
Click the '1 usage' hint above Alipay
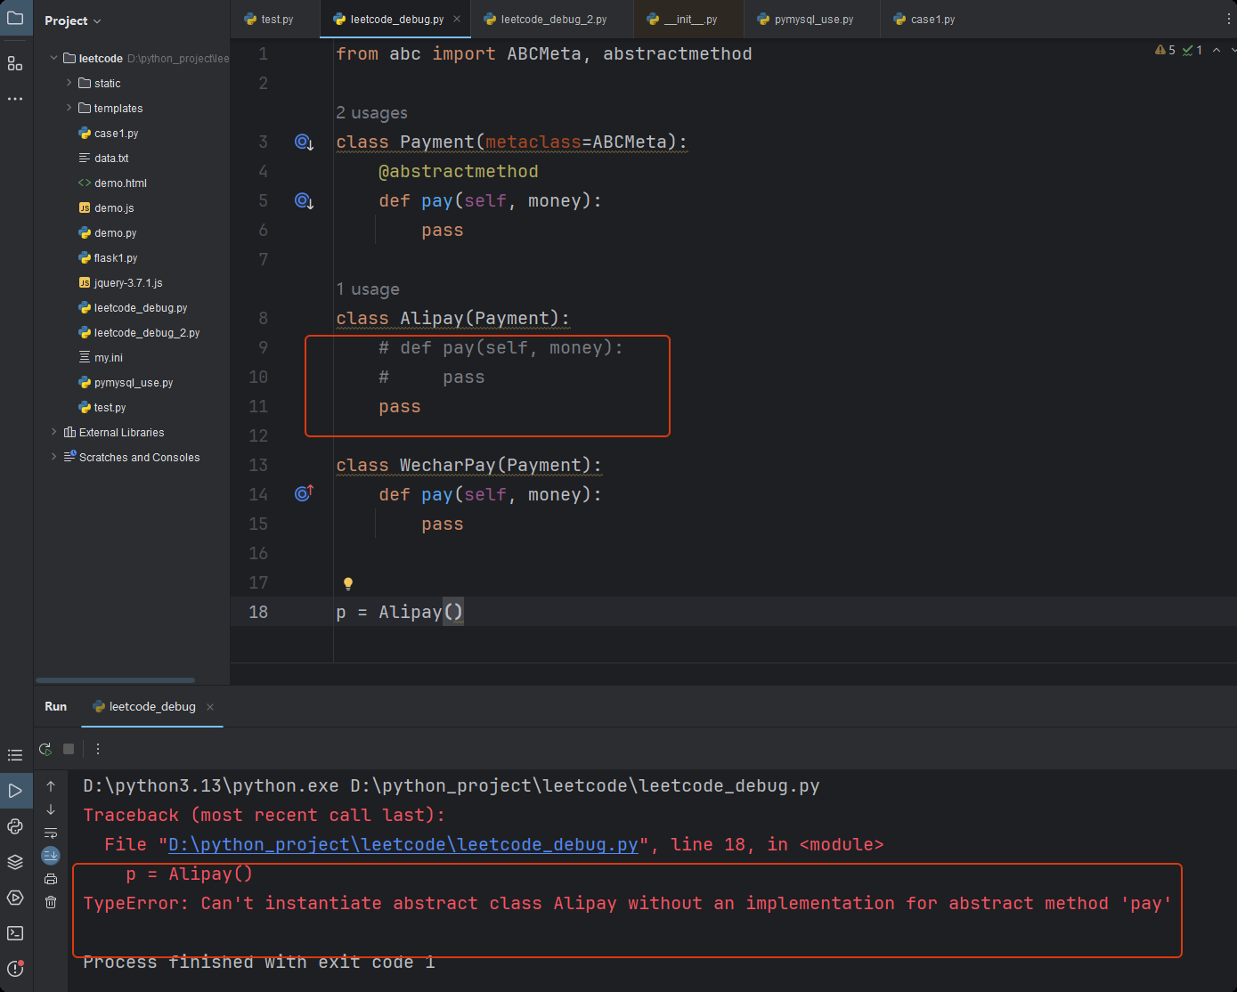tap(368, 289)
